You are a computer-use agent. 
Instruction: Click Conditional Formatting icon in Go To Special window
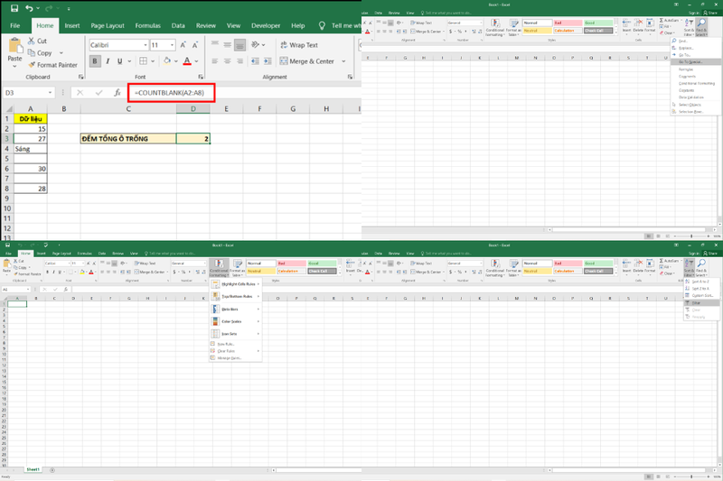pos(495,23)
